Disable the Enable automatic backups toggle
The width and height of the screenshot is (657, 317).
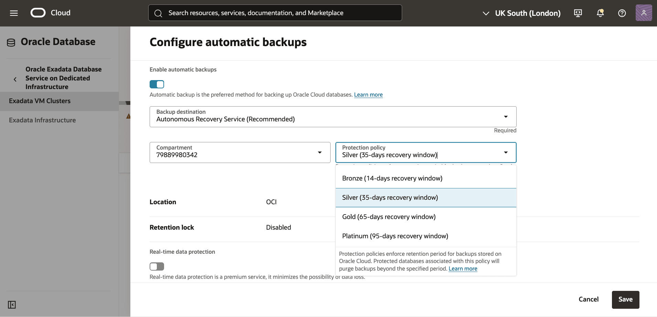157,84
